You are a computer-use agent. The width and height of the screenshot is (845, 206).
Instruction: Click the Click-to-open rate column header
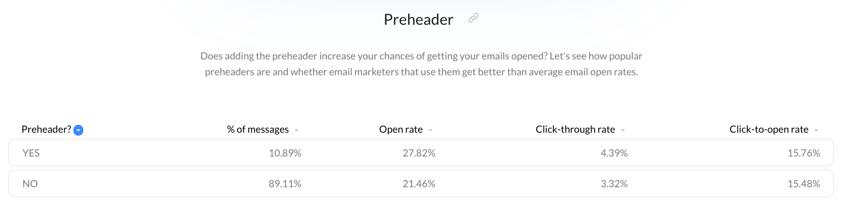(769, 129)
